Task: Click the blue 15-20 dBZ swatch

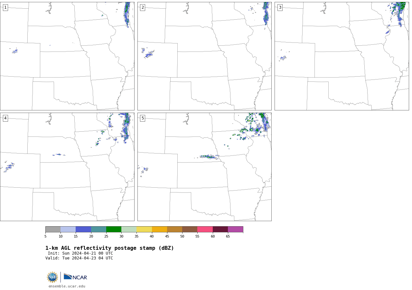Action: (x=83, y=229)
